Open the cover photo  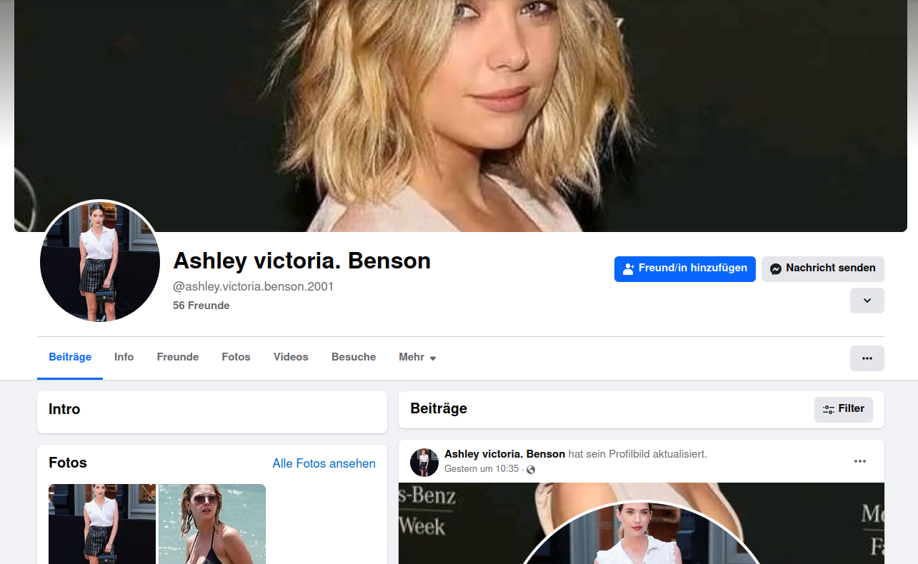461,116
